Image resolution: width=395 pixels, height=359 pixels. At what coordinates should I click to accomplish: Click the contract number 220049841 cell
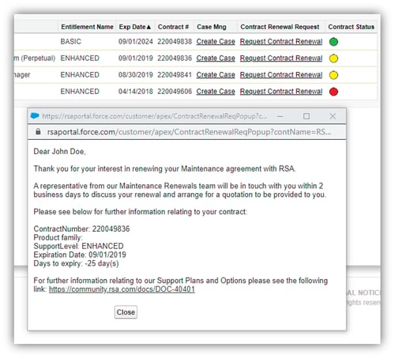click(175, 75)
